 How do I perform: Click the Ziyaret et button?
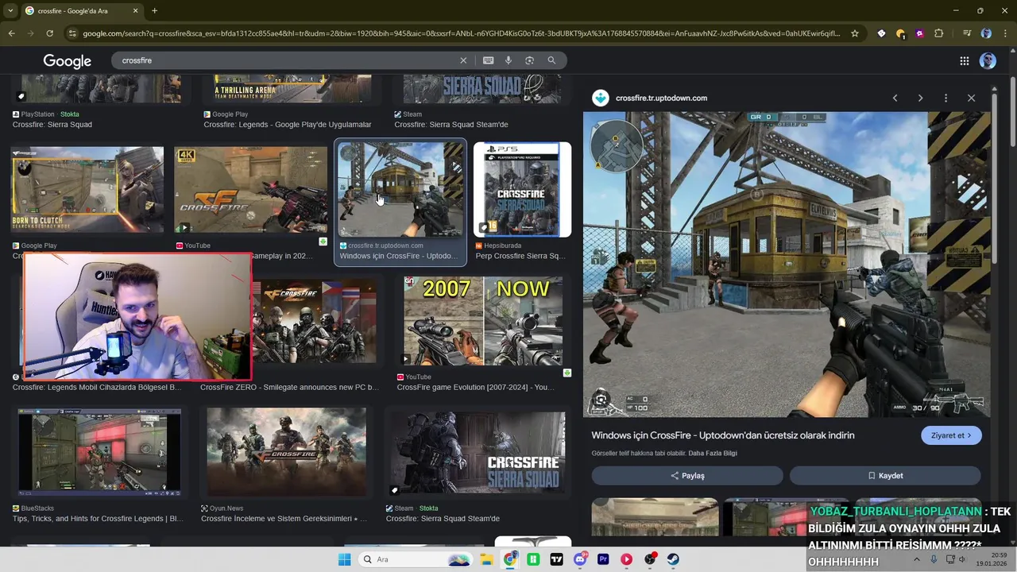pos(951,435)
